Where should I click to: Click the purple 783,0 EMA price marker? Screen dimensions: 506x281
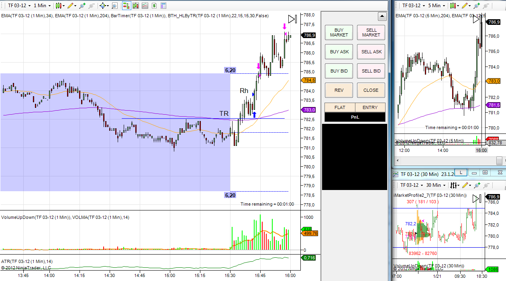(x=308, y=110)
